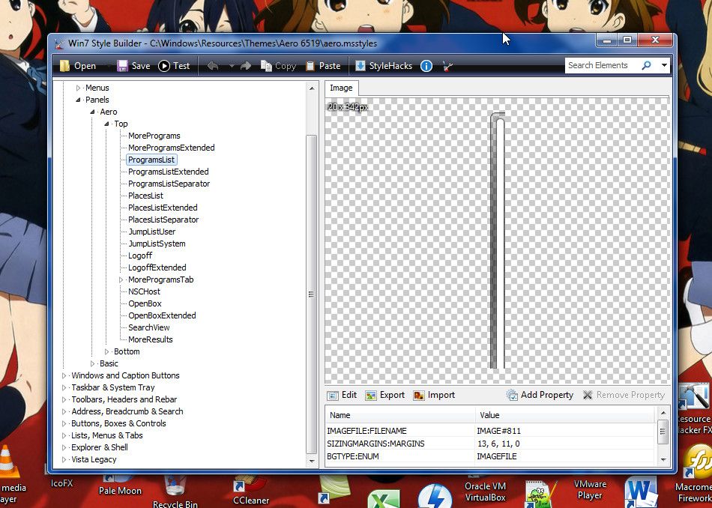Select ProgramsListExtended in the tree

click(x=169, y=172)
